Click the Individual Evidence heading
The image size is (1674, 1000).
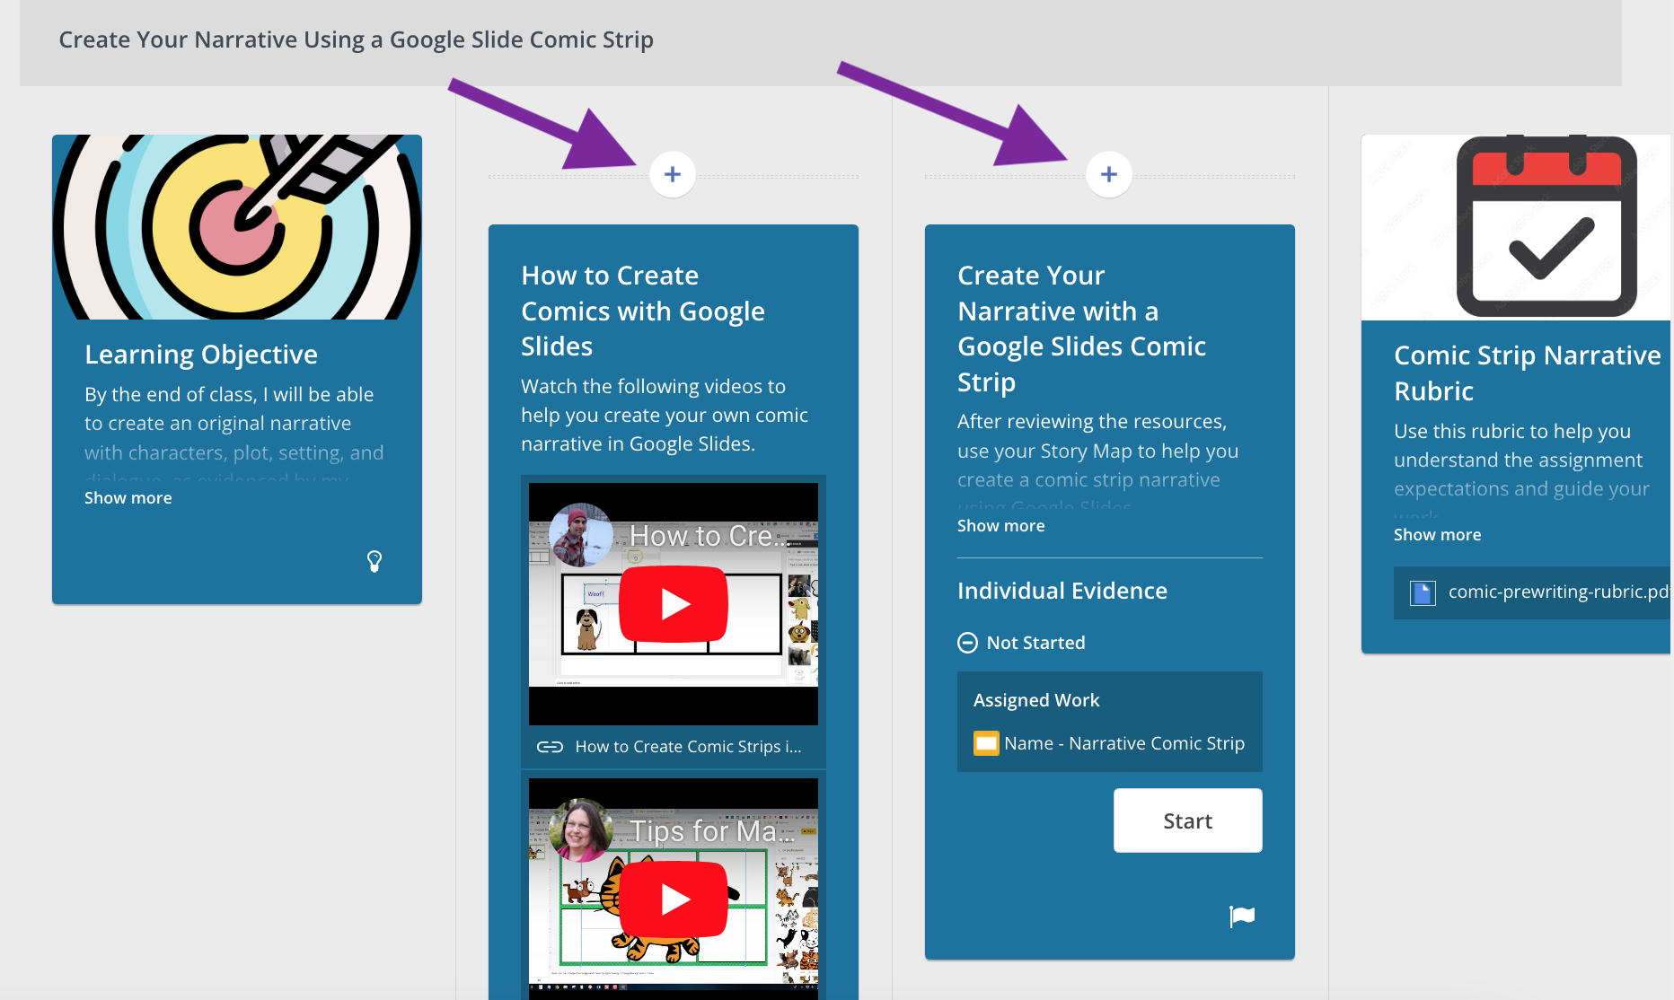(x=1062, y=591)
